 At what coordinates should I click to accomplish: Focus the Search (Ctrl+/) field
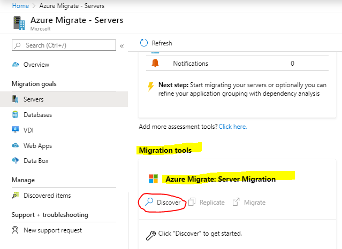pyautogui.click(x=64, y=45)
